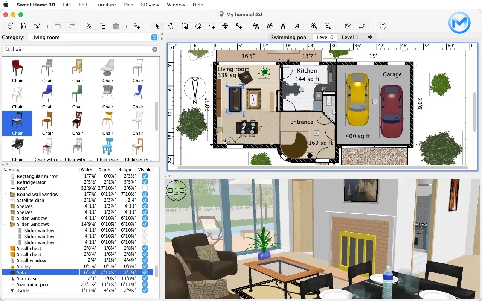482x301 pixels.
Task: Switch to the Level 1 tab
Action: coord(350,37)
